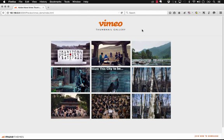Click the page vertical scrollbar
224x140 pixels.
[223, 72]
